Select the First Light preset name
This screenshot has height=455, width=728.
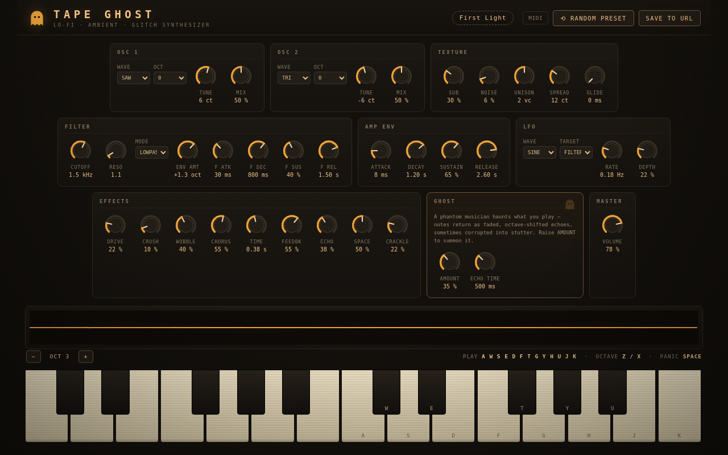tap(483, 18)
